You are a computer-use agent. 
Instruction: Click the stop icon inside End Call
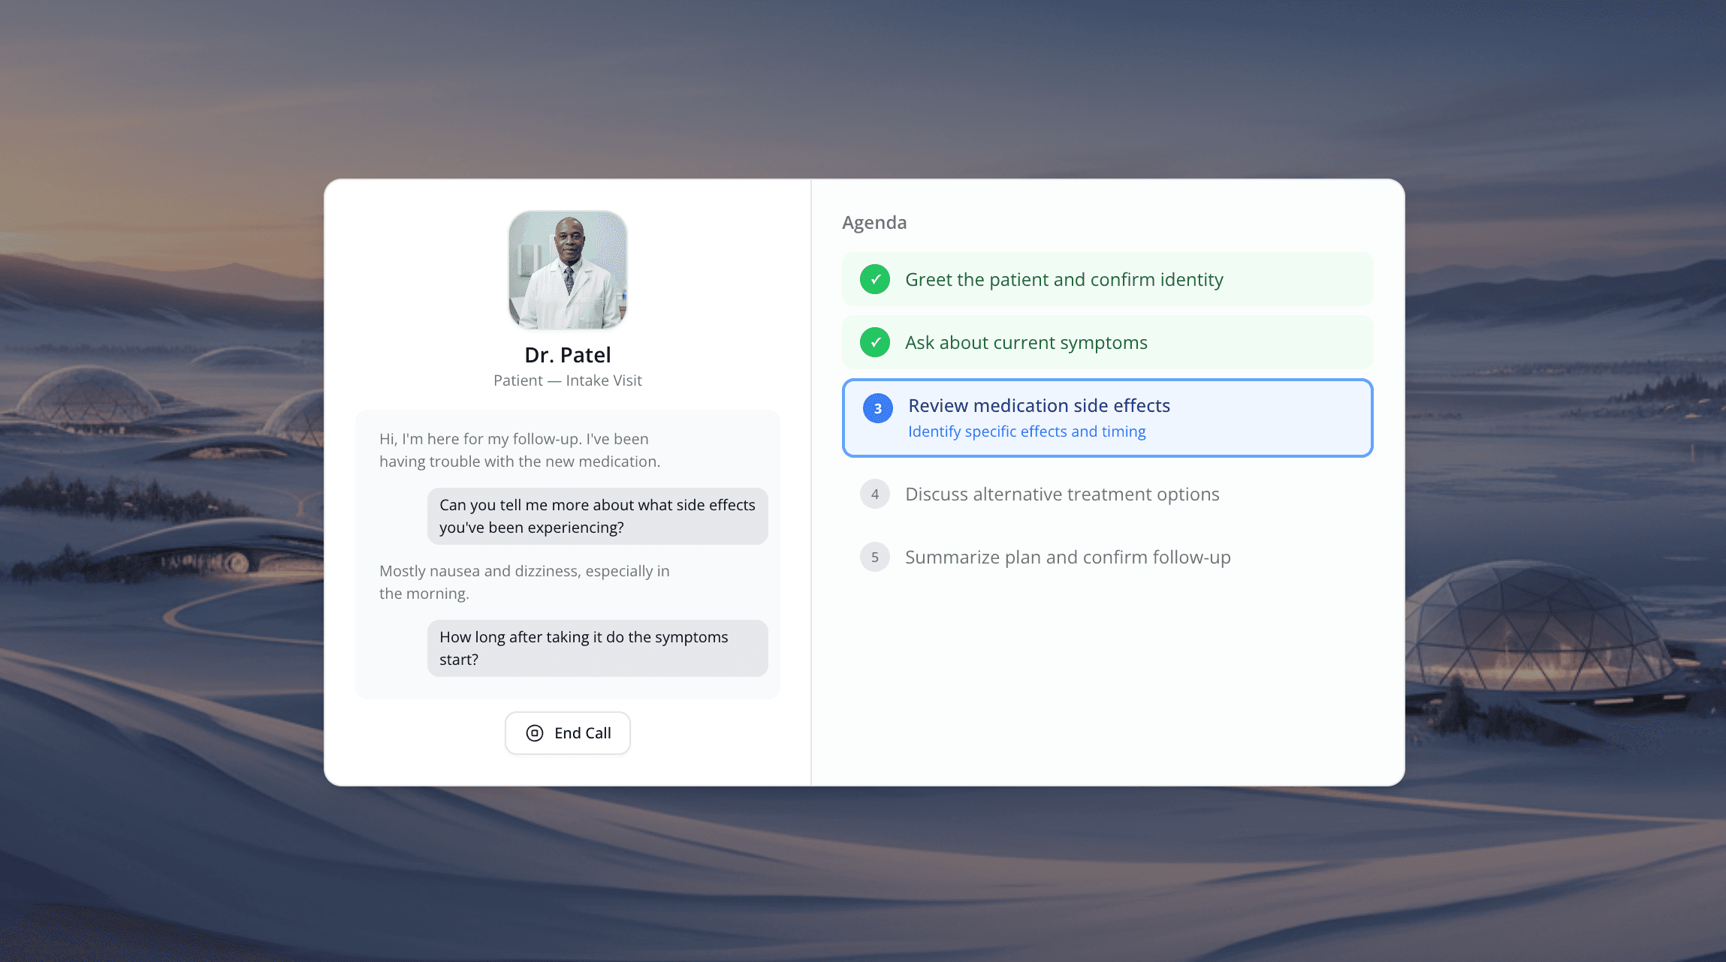click(535, 733)
